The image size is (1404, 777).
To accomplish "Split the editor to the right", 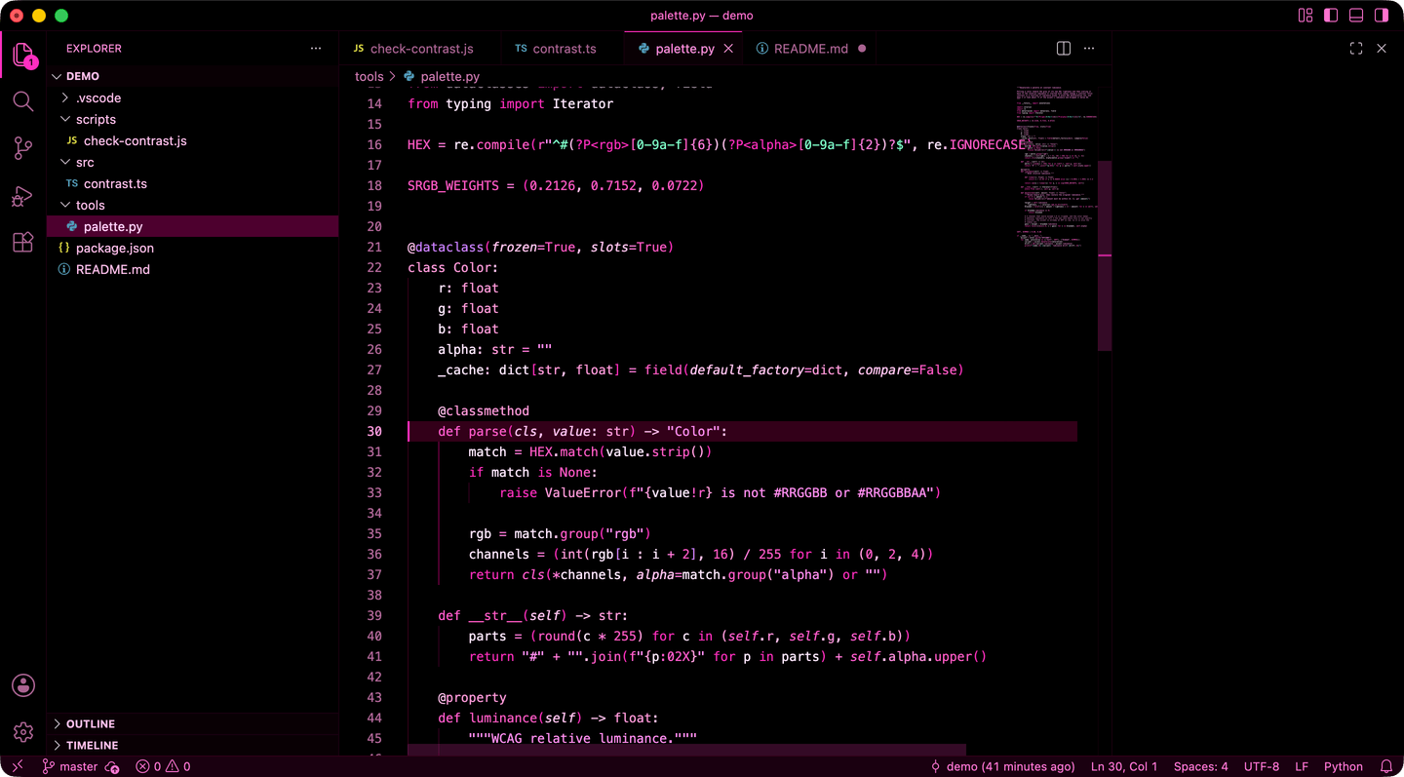I will point(1064,49).
